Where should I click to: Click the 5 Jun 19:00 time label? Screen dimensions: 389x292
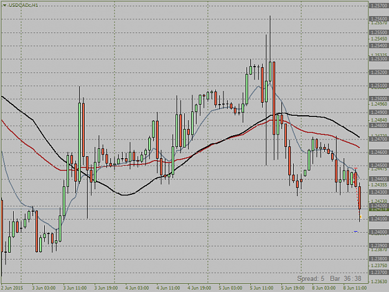pos(293,288)
